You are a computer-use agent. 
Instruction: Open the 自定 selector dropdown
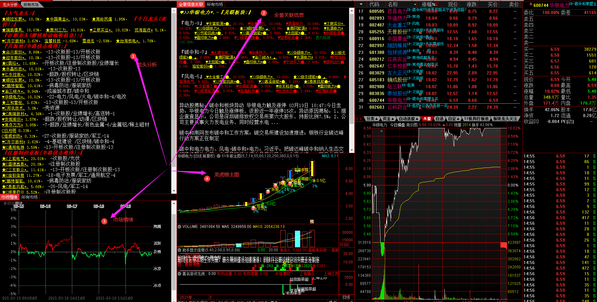click(453, 119)
